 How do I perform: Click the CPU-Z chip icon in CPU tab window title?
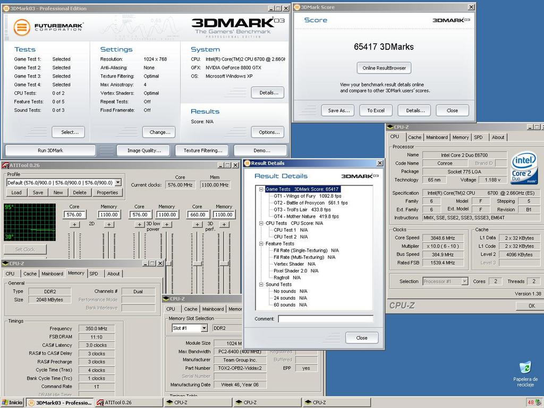pos(390,127)
